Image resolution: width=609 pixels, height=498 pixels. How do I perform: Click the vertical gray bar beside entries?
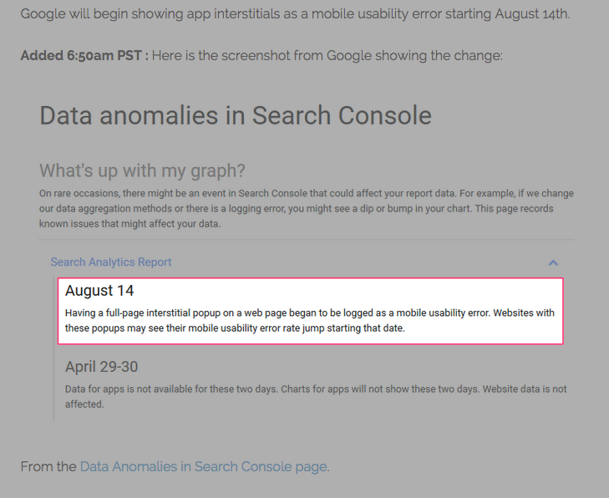tap(53, 348)
